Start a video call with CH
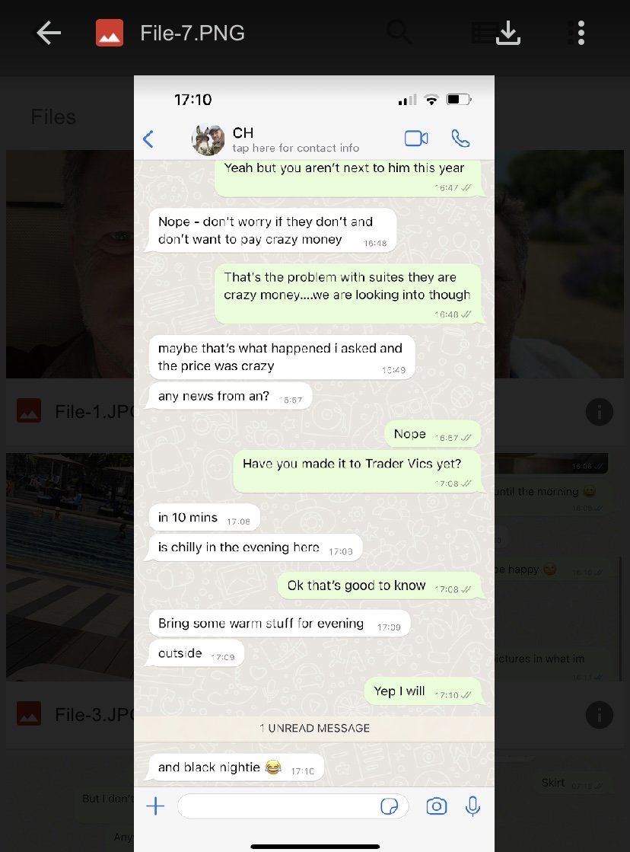The height and width of the screenshot is (852, 630). point(416,139)
